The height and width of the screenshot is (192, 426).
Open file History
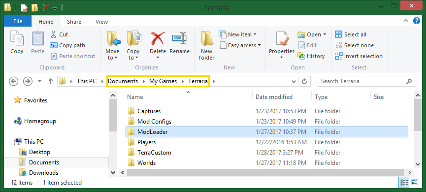tap(311, 56)
